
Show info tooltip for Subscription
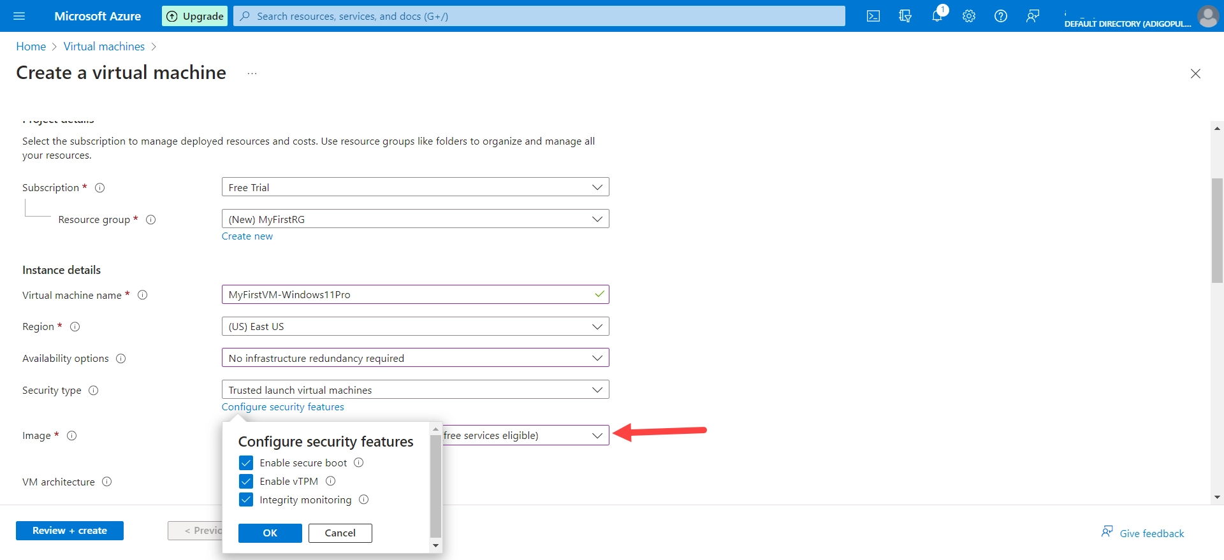100,188
